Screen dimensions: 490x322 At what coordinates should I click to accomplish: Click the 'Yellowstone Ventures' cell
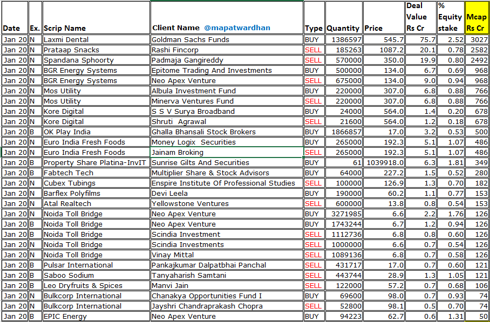(x=227, y=204)
